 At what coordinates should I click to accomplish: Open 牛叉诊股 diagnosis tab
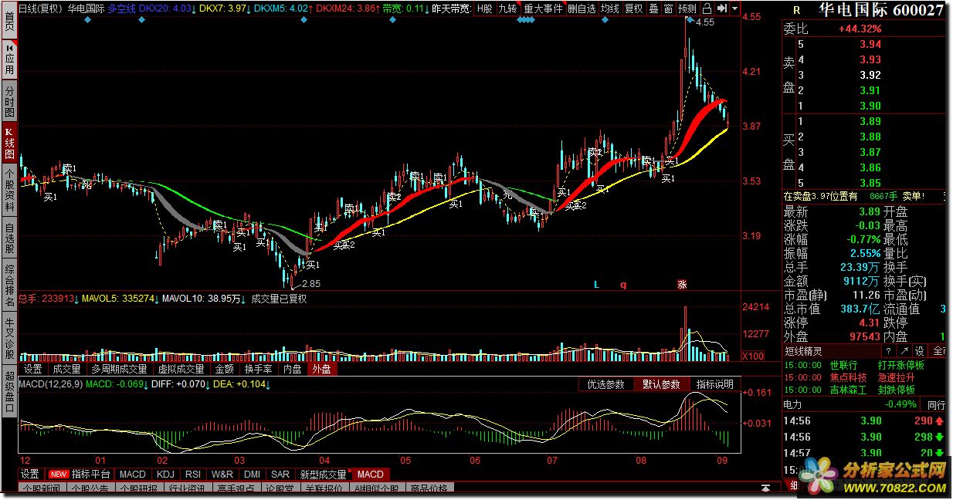pyautogui.click(x=8, y=340)
